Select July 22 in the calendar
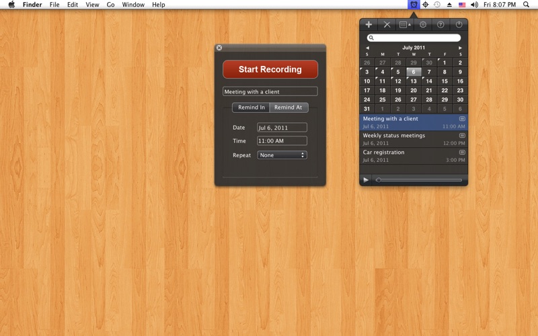 coord(445,91)
